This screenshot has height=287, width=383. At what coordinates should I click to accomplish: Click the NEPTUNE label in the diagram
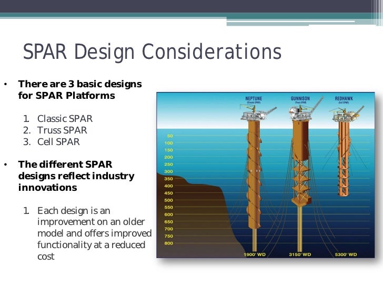[x=254, y=99]
